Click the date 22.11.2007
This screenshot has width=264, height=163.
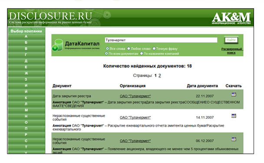coord(205,96)
